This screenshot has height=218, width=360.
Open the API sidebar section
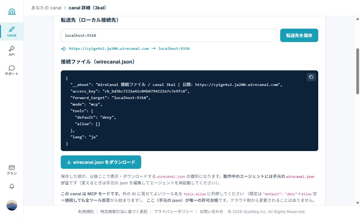tap(12, 51)
